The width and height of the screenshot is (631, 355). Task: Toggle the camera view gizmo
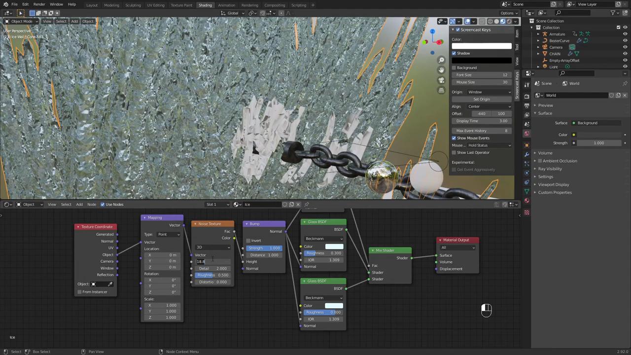tap(441, 80)
